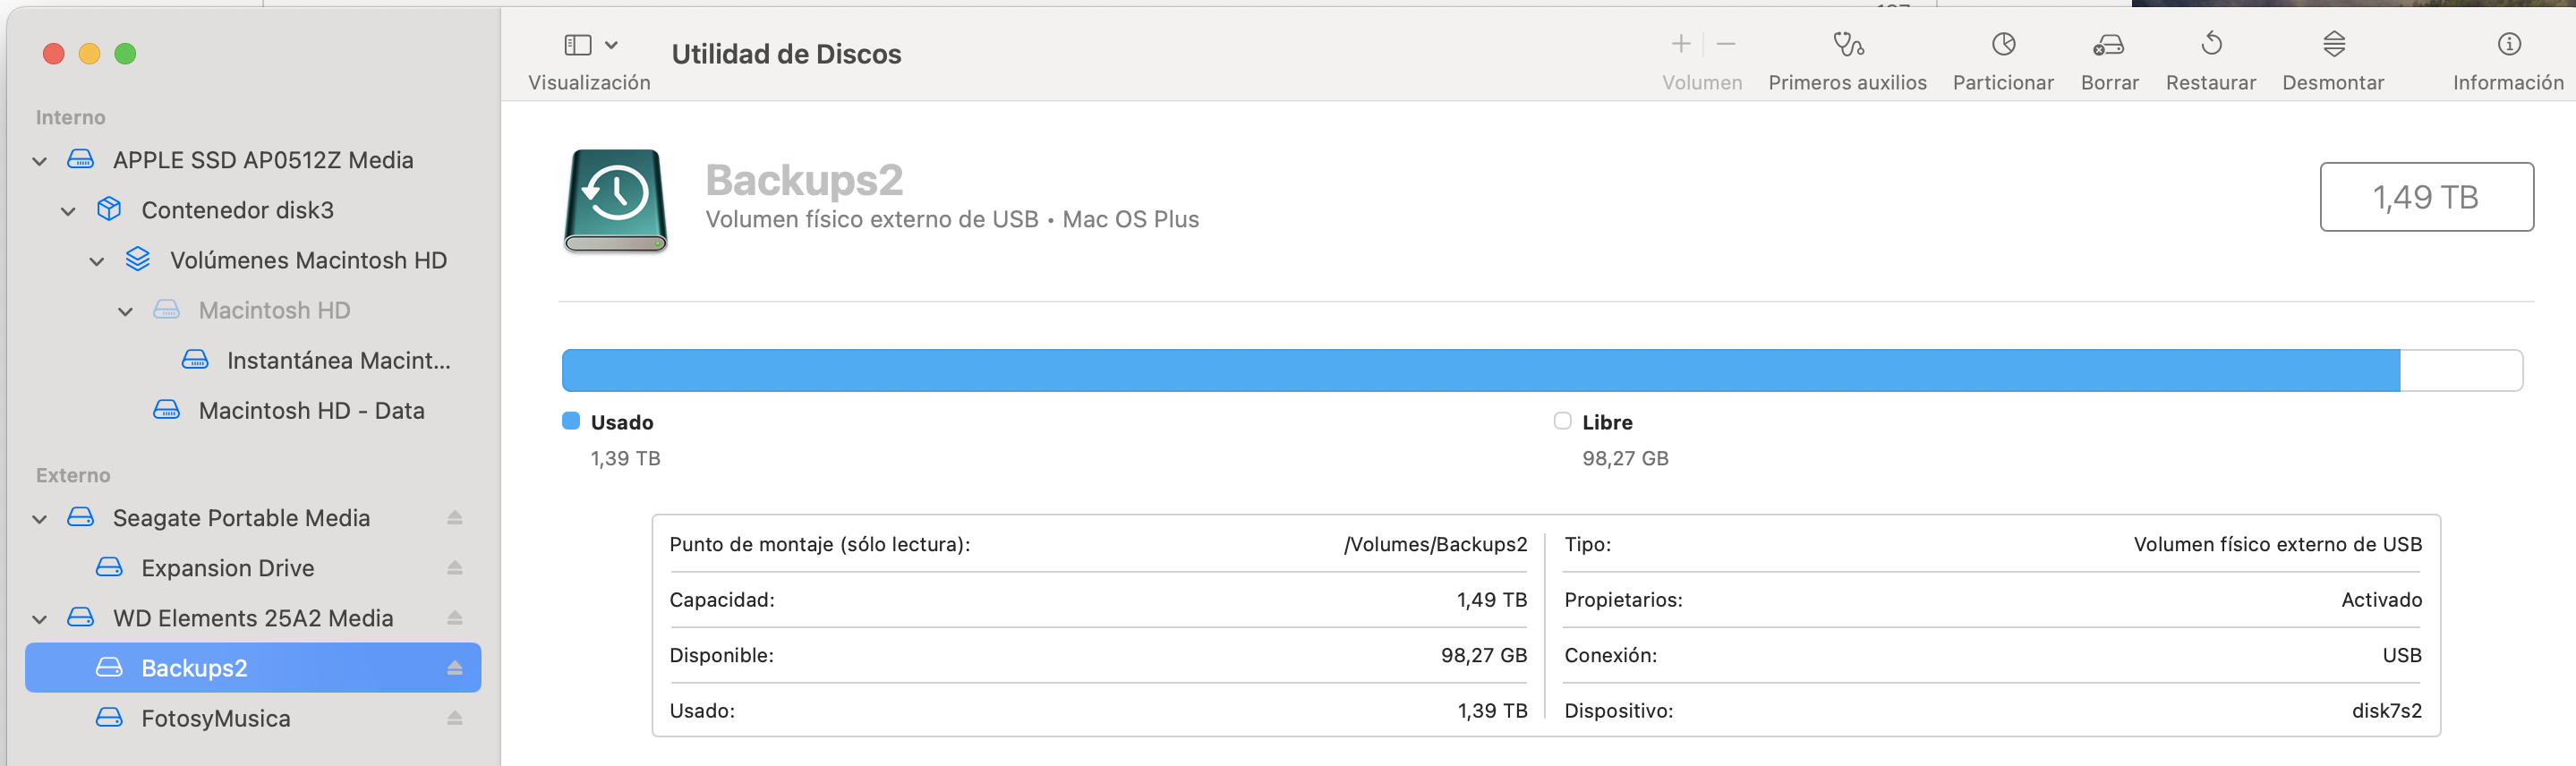Eject the FotosyMusica volume
The image size is (2576, 766).
(455, 718)
